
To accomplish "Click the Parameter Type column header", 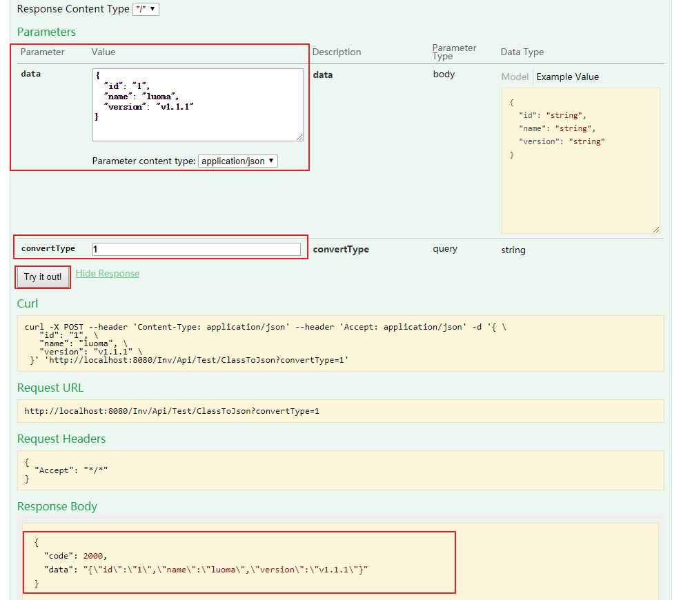I will pyautogui.click(x=454, y=52).
